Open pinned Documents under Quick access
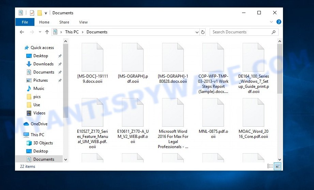The image size is (314, 190). pos(44,72)
